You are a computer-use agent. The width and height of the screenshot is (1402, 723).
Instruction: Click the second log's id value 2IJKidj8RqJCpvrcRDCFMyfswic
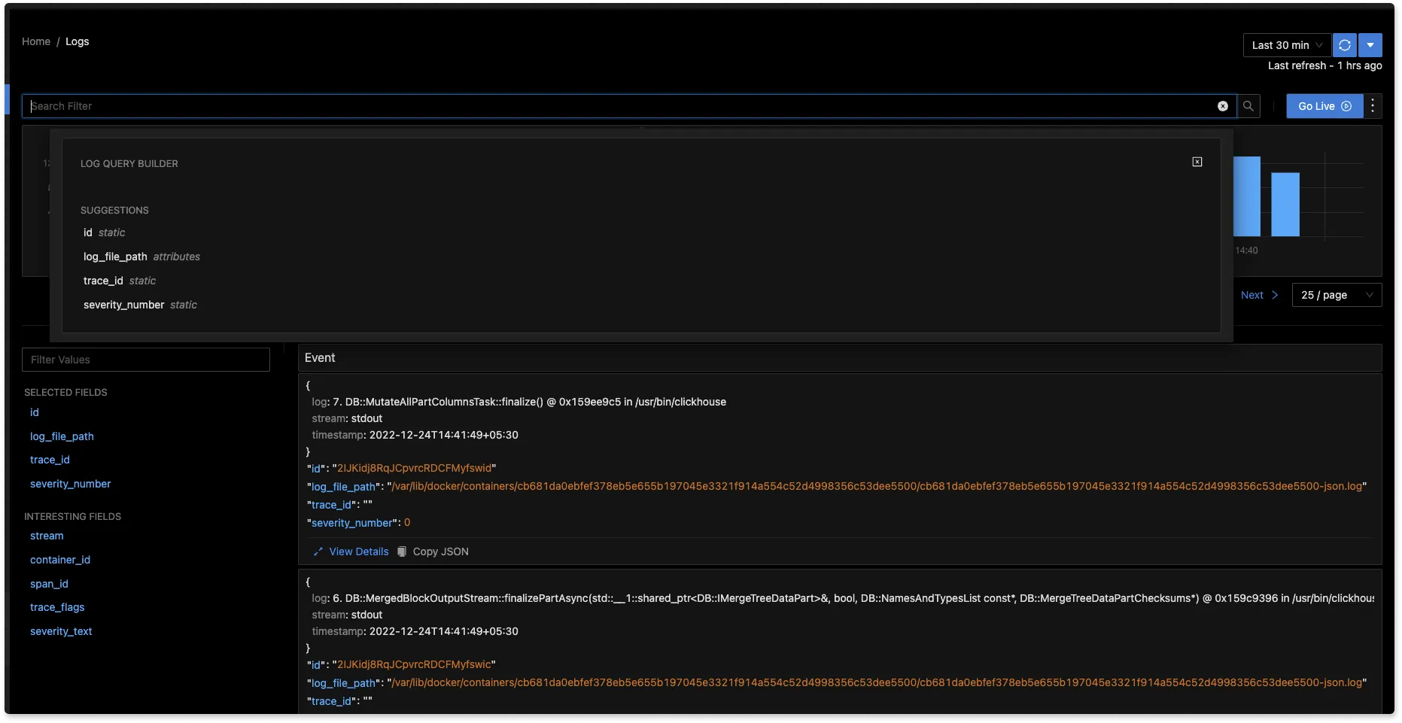(x=415, y=664)
